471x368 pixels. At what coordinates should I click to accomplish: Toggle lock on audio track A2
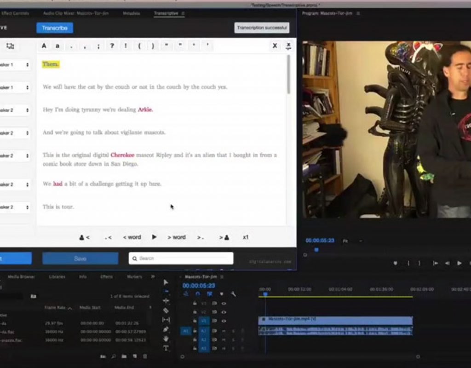tap(195, 340)
